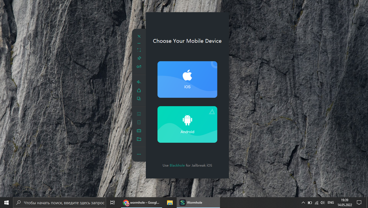368x208 pixels.
Task: Open the folder icon in Wormhole sidebar
Action: pyautogui.click(x=139, y=139)
